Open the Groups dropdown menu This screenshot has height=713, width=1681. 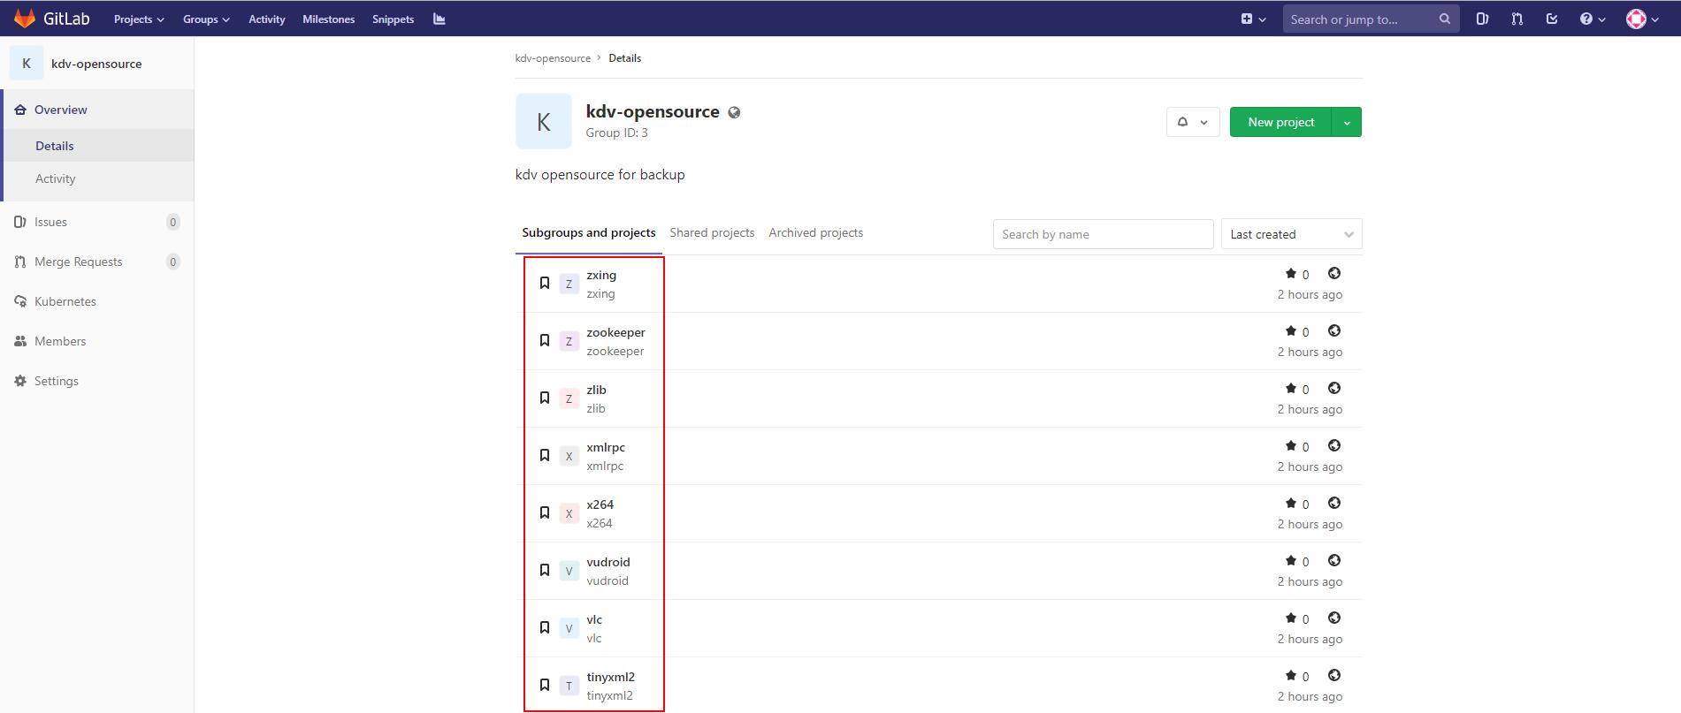[x=206, y=19]
